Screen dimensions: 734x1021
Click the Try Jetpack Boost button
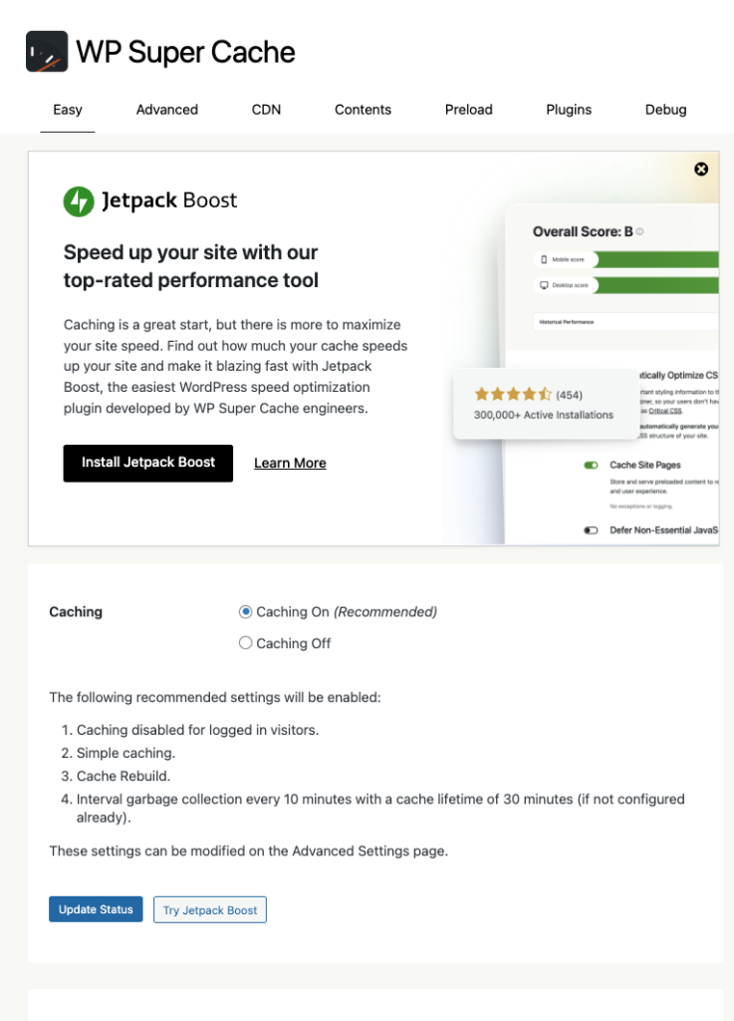click(210, 910)
